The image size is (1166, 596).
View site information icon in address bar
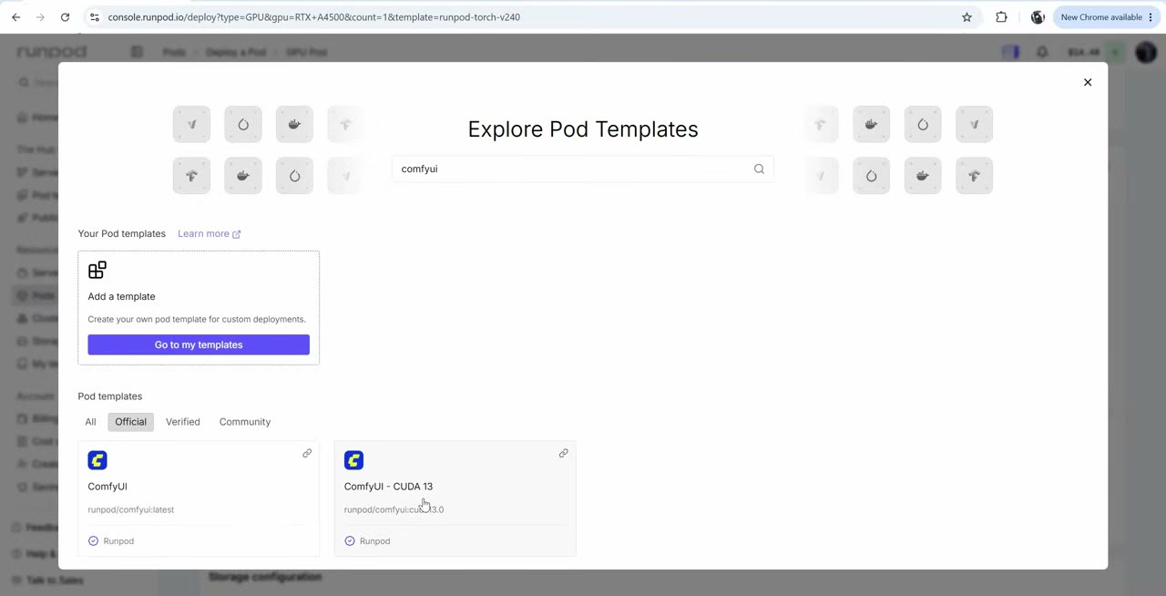pyautogui.click(x=94, y=17)
